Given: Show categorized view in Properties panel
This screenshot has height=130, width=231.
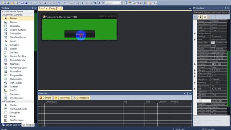Looking at the screenshot, I should click(195, 17).
